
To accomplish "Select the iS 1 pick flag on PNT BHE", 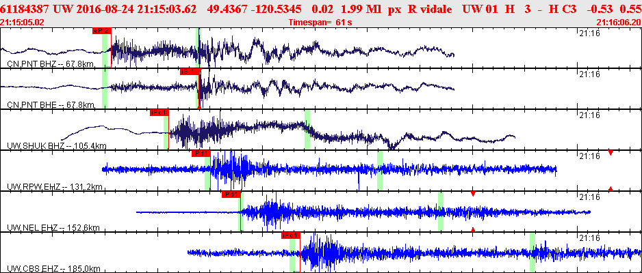I will coord(190,72).
